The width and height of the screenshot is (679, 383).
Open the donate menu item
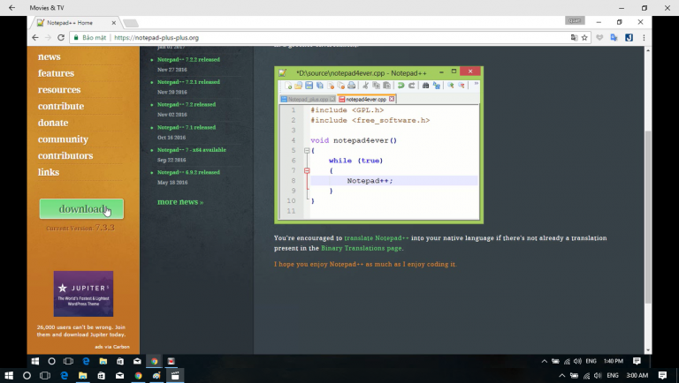click(x=53, y=123)
